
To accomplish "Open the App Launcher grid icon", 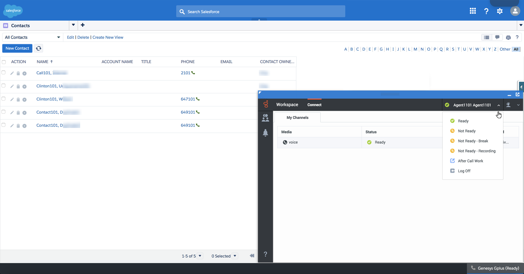I will (x=473, y=11).
